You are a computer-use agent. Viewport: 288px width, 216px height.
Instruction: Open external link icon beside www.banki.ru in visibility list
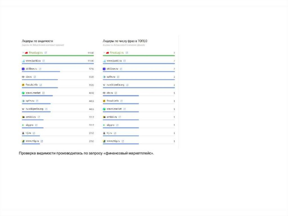[x=44, y=61]
